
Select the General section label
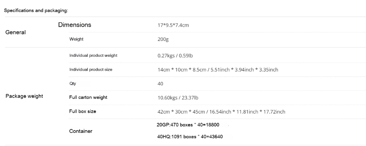coord(15,32)
